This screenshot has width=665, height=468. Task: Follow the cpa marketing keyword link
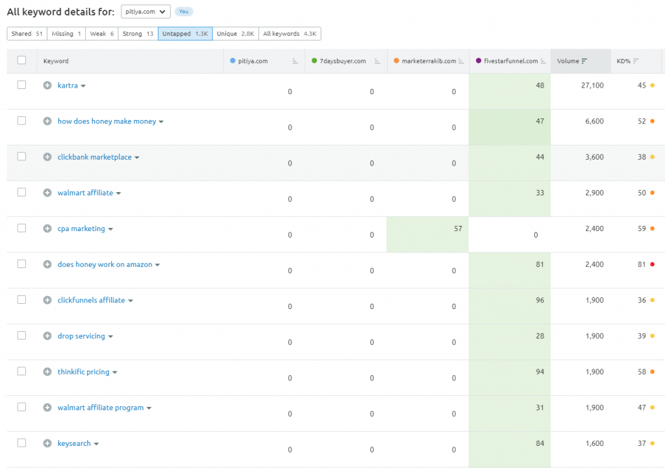(81, 228)
